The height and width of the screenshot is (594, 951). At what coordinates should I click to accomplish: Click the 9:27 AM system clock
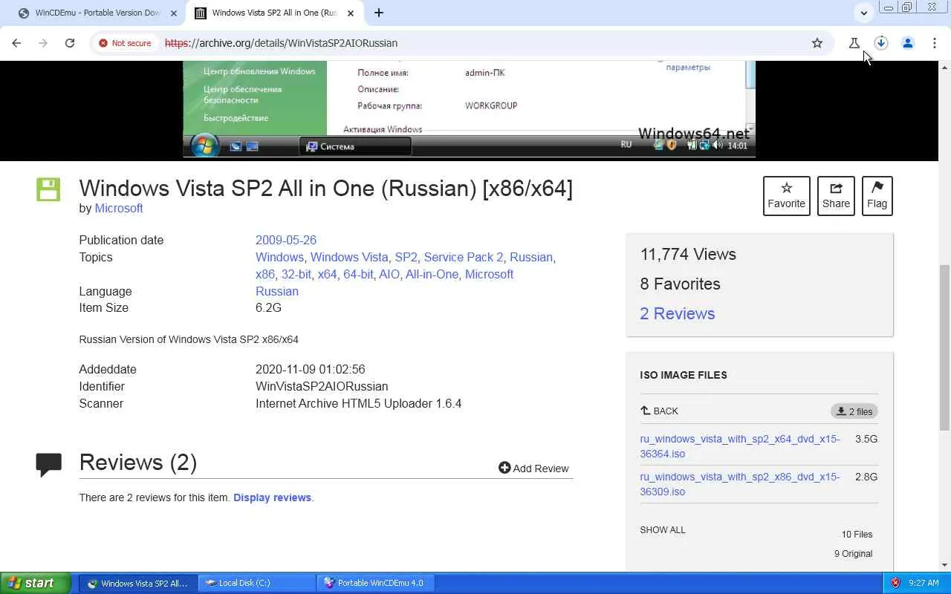point(924,583)
